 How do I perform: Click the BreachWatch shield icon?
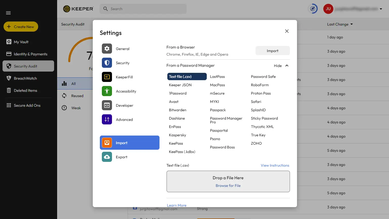click(9, 78)
